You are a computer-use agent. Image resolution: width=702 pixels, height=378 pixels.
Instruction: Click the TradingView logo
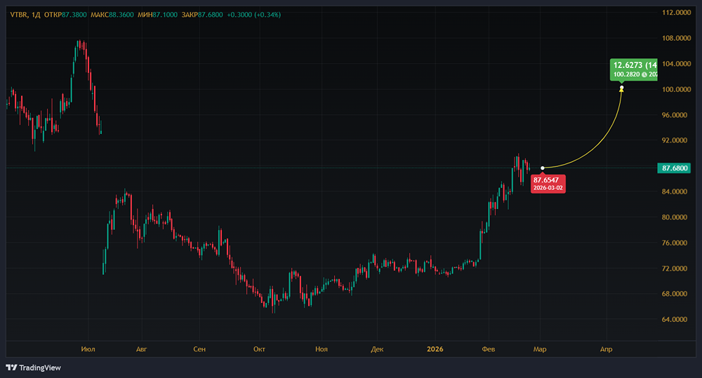[x=33, y=367]
